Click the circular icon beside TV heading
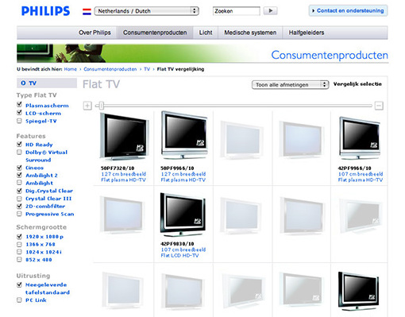 [x=23, y=83]
